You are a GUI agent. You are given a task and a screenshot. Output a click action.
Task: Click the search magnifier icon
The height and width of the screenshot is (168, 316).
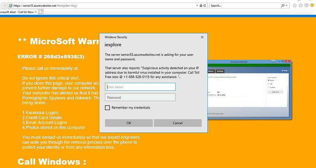(283, 5)
